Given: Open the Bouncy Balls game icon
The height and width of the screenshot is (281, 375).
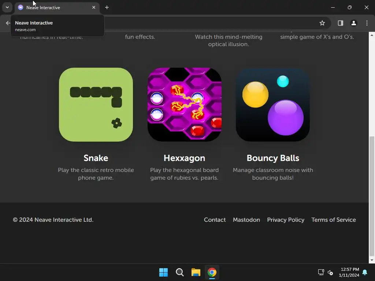Looking at the screenshot, I should click(x=273, y=104).
